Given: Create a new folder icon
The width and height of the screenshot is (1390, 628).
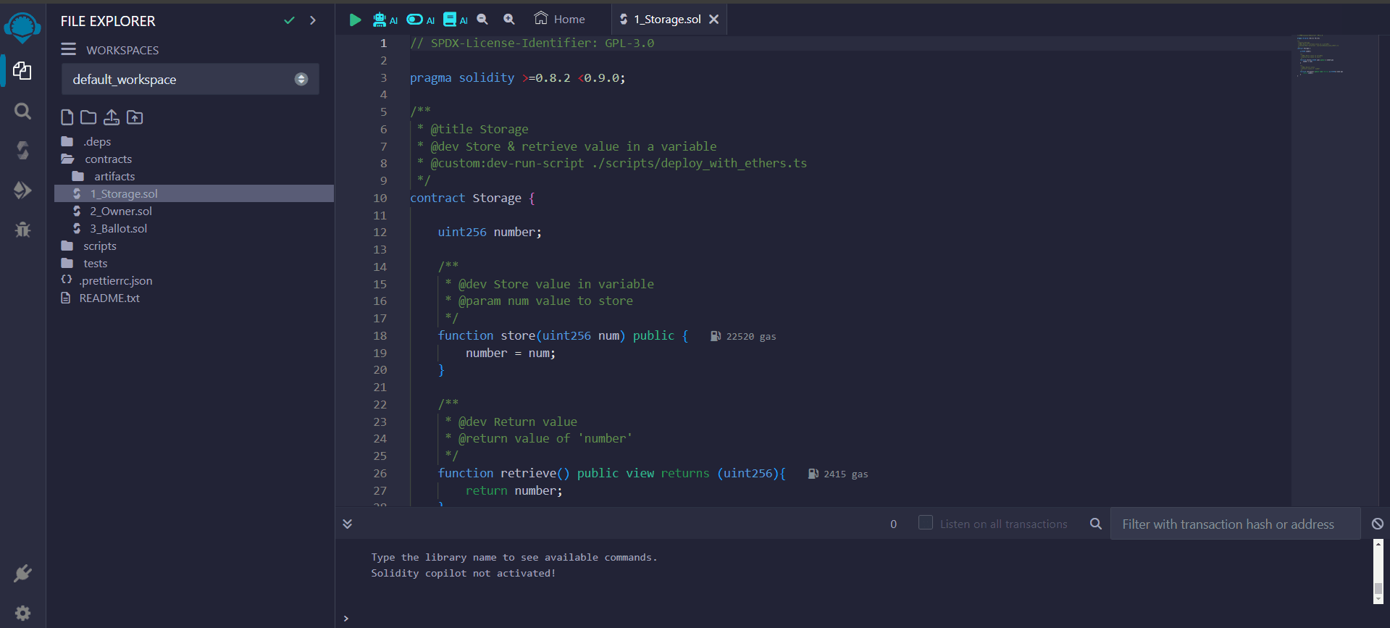Looking at the screenshot, I should (x=88, y=117).
